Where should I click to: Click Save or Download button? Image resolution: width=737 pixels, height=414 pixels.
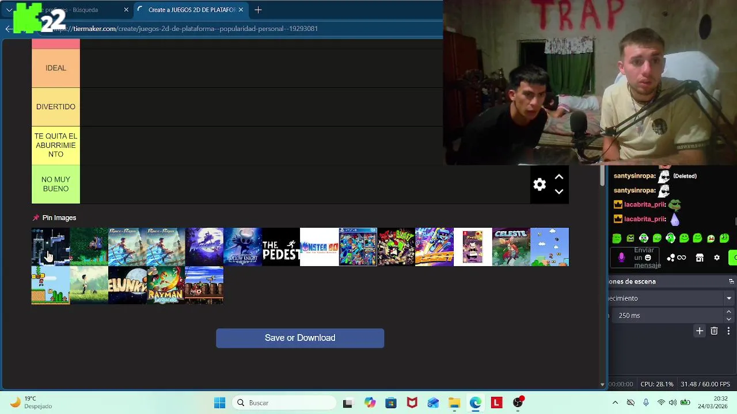click(300, 338)
